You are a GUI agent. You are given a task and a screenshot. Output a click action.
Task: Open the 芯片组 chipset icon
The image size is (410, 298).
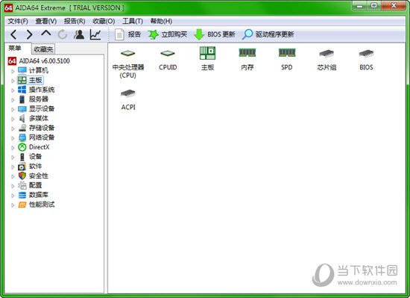327,54
